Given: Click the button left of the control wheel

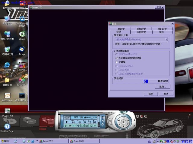Looking at the screenshot, I should tap(110, 121).
